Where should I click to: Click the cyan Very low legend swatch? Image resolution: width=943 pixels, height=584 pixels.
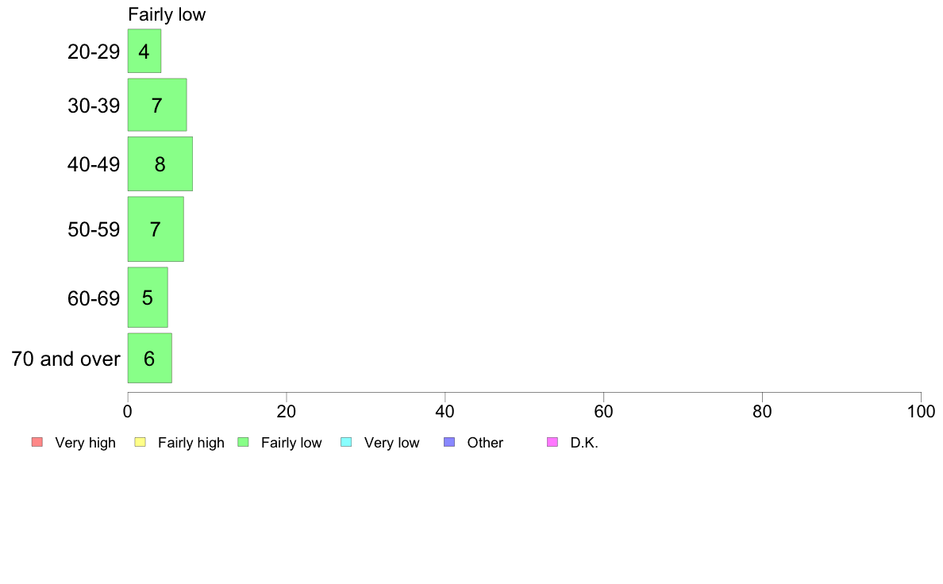pyautogui.click(x=346, y=442)
